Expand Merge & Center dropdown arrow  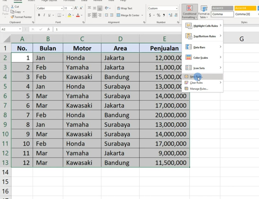point(142,15)
